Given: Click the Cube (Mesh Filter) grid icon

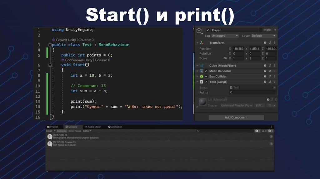Looking at the screenshot, I should click(202, 65).
